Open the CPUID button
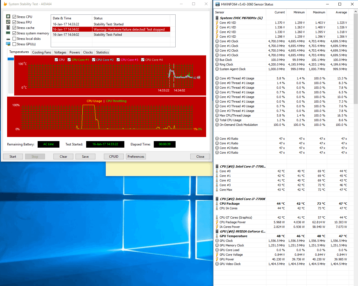358x286 pixels. click(x=114, y=157)
